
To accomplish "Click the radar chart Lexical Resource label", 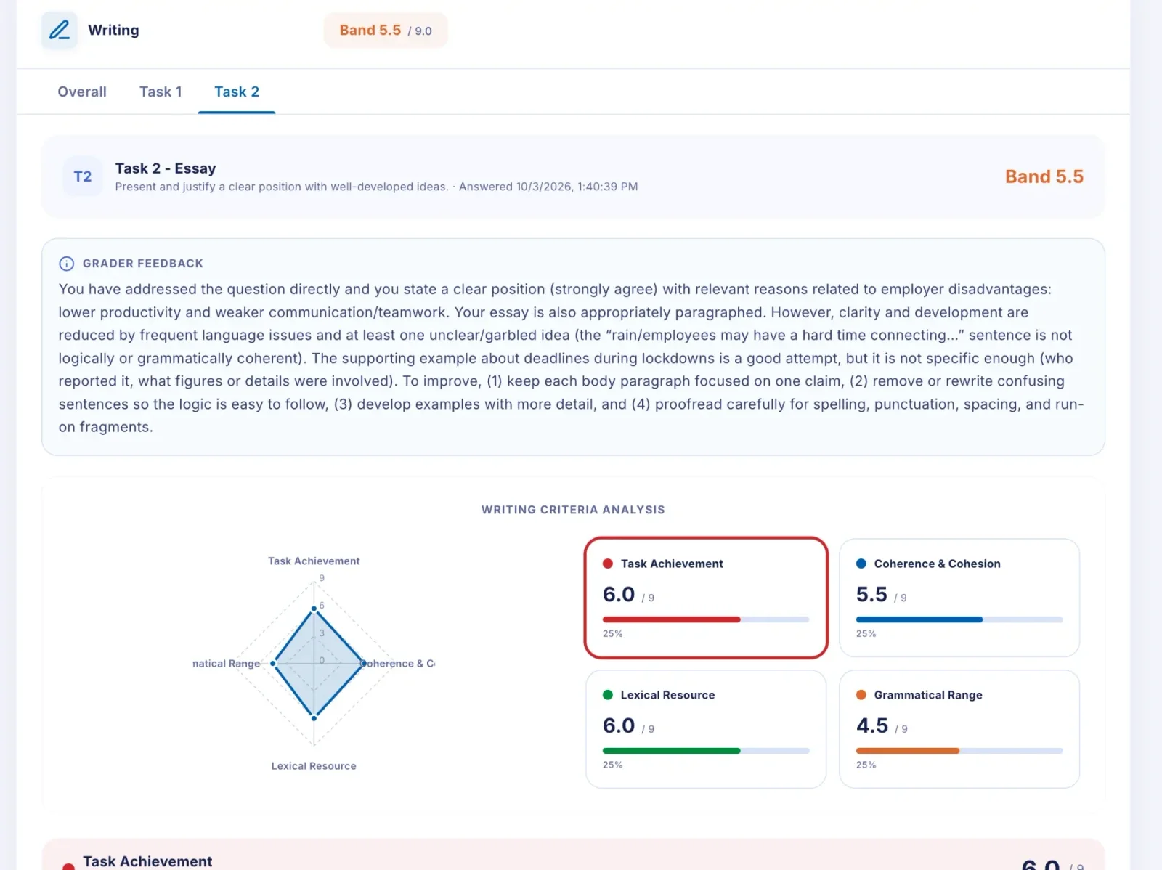I will [x=314, y=766].
